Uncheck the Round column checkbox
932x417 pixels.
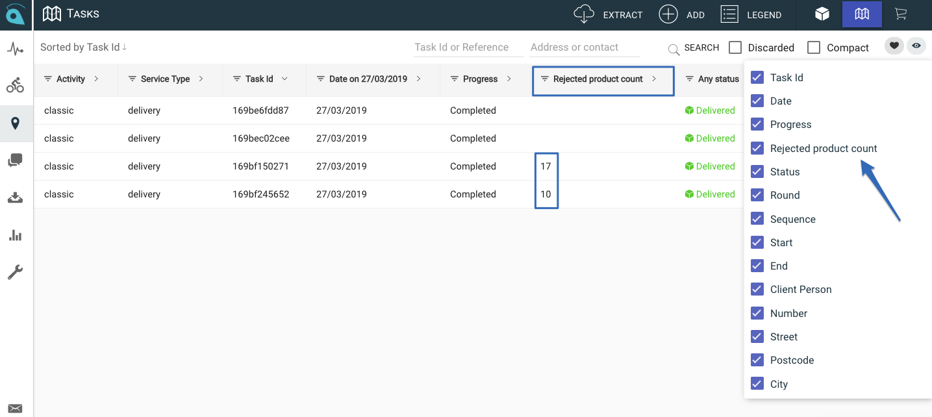tap(757, 195)
